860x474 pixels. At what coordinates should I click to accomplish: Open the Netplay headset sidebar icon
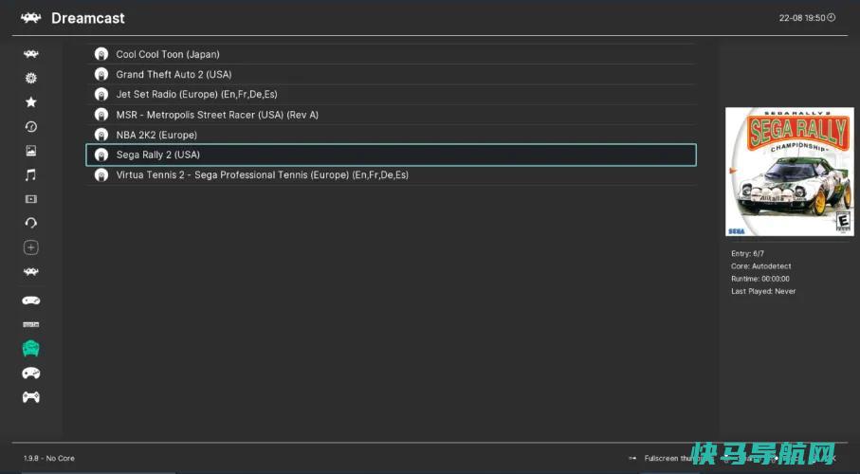(x=30, y=223)
